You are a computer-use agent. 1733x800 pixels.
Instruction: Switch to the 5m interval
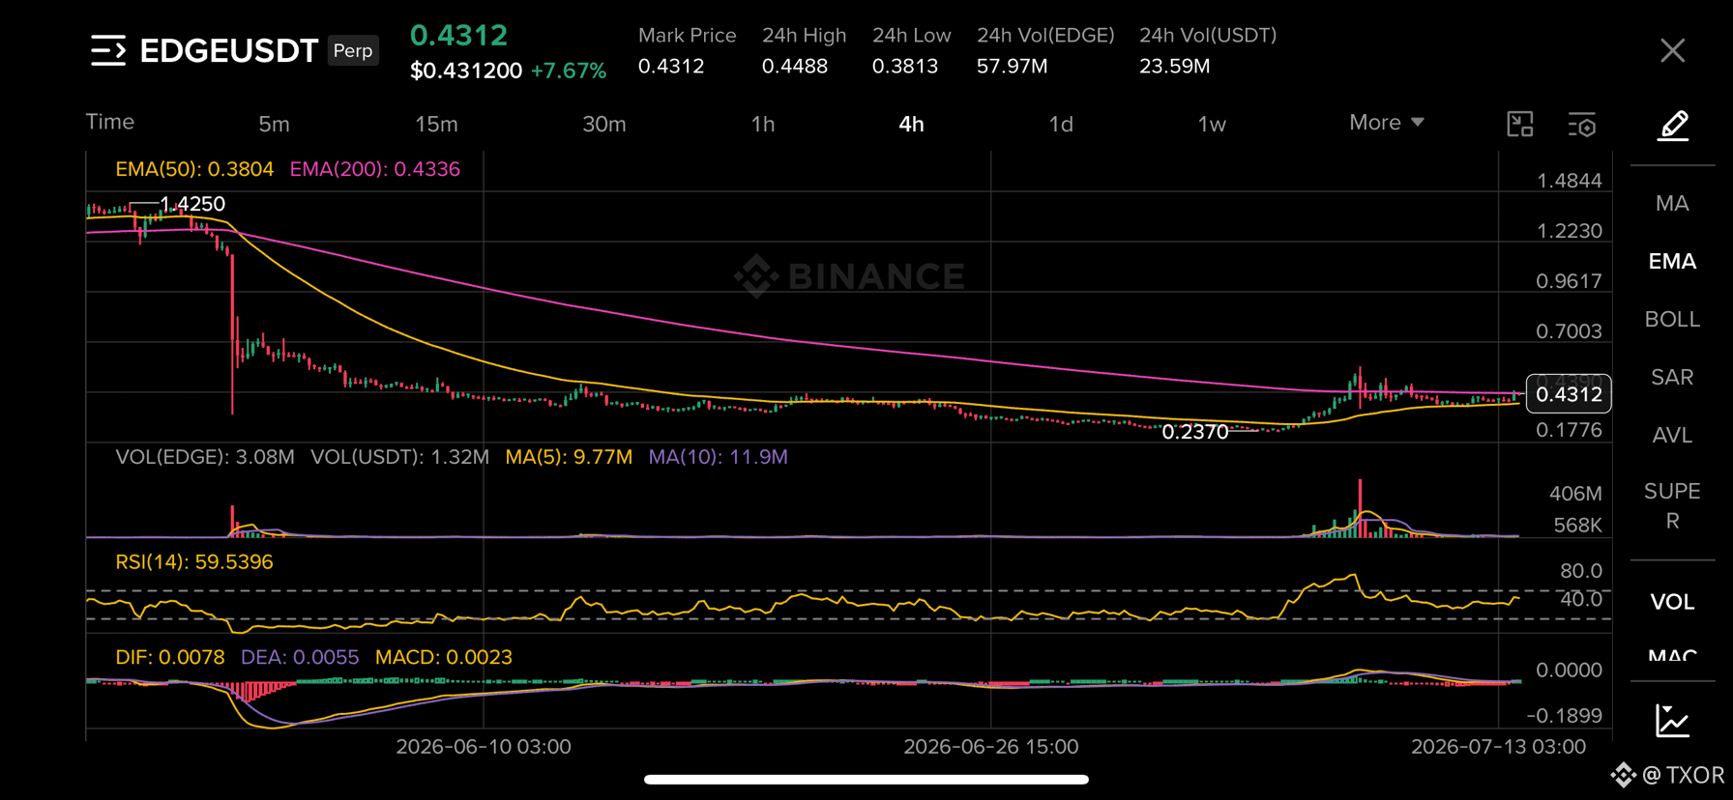[274, 124]
